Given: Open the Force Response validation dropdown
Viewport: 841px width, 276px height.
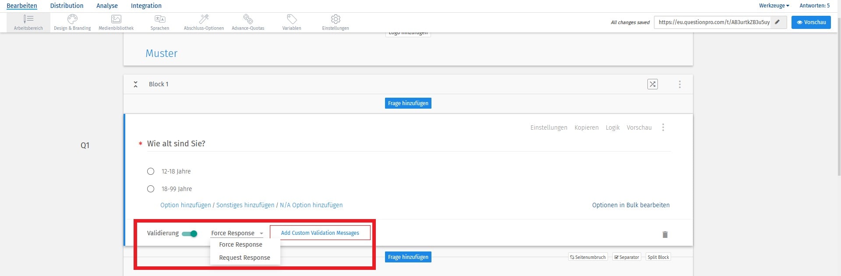Looking at the screenshot, I should tap(237, 233).
